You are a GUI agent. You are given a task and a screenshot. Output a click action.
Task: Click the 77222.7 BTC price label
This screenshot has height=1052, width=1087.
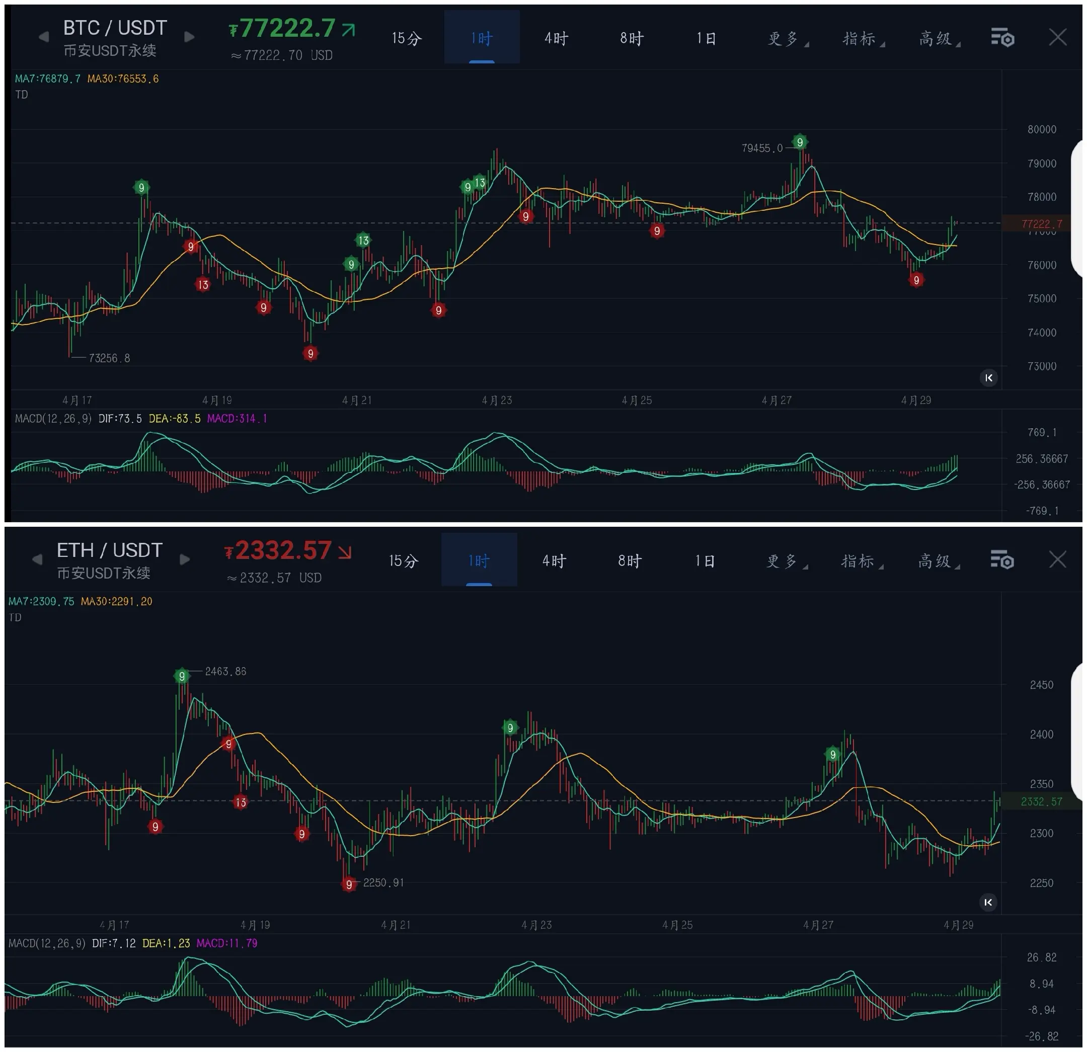point(287,28)
